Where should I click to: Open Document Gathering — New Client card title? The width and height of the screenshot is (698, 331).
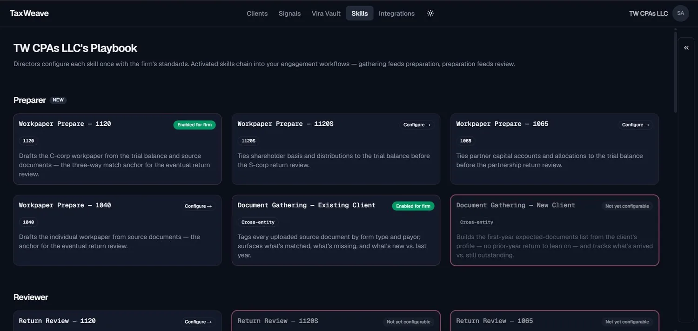click(x=516, y=205)
